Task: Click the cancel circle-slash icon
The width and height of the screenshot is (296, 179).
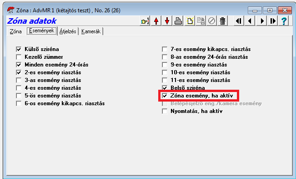Action: coord(211,21)
